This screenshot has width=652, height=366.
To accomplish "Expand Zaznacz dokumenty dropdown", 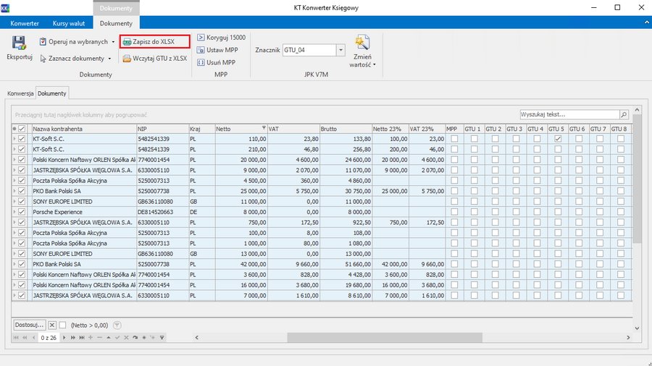I will pyautogui.click(x=109, y=59).
